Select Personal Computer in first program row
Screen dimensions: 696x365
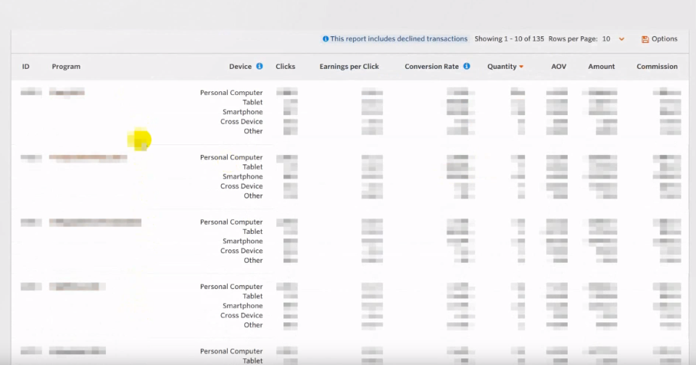point(231,93)
